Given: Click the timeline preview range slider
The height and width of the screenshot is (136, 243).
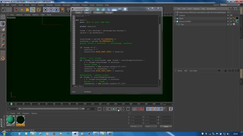Looking at the screenshot, I should [x=51, y=109].
